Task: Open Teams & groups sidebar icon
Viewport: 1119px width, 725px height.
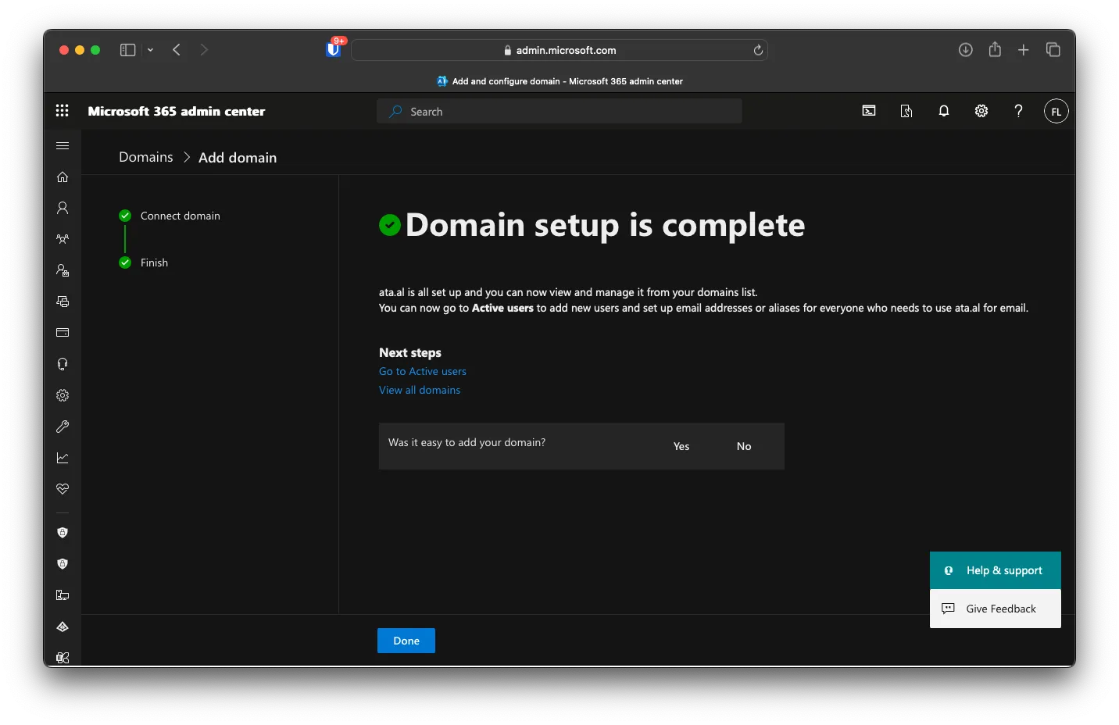Action: point(63,239)
